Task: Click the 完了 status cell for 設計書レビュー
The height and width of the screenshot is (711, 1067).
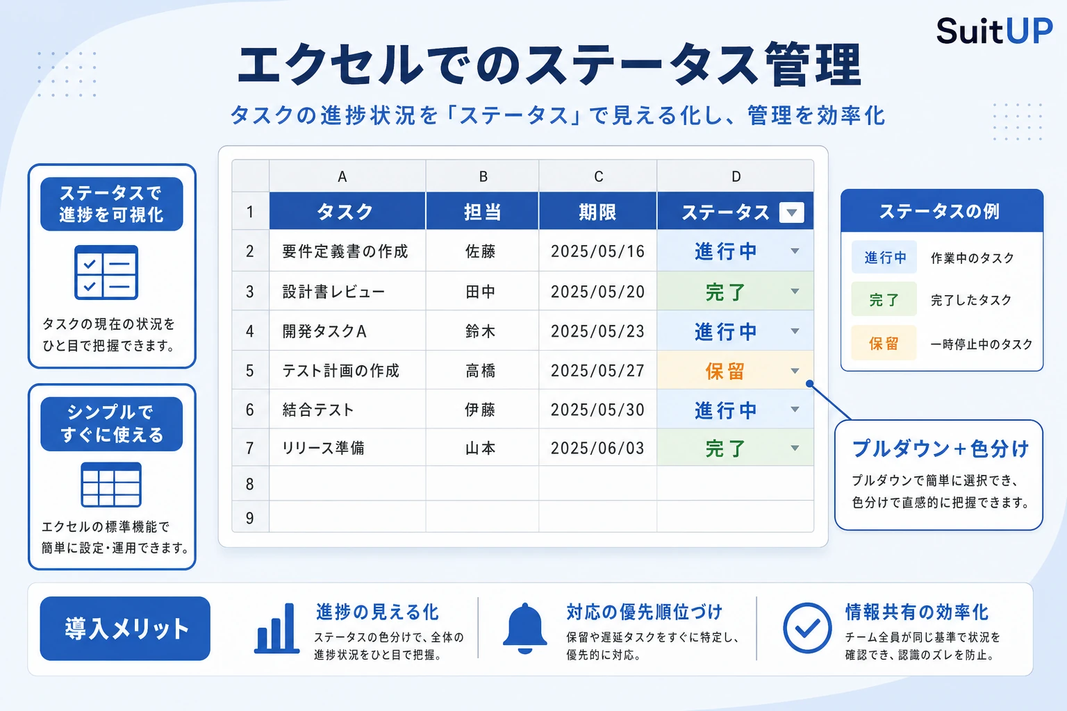Action: pyautogui.click(x=736, y=292)
